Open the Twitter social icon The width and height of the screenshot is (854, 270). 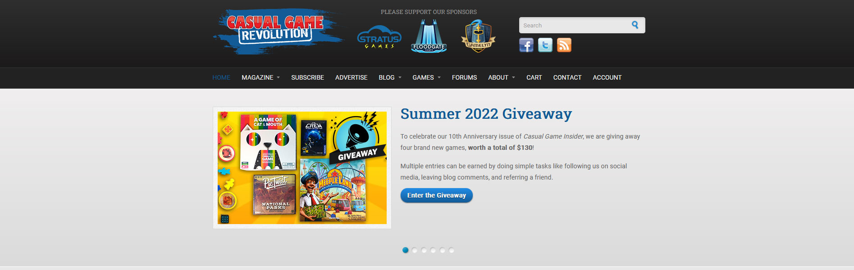tap(545, 45)
